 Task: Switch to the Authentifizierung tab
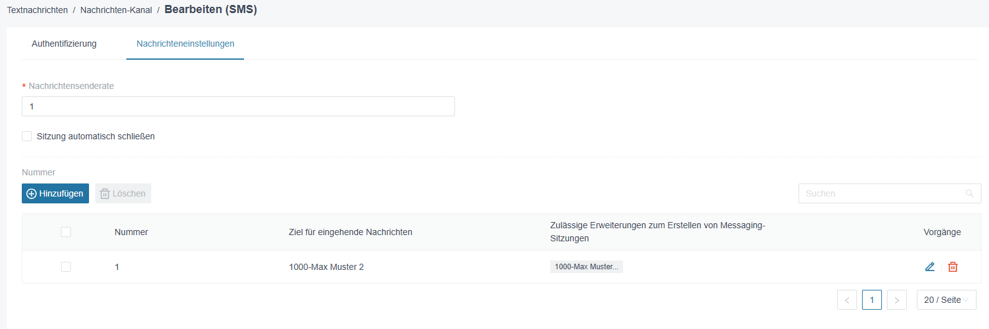pyautogui.click(x=64, y=44)
